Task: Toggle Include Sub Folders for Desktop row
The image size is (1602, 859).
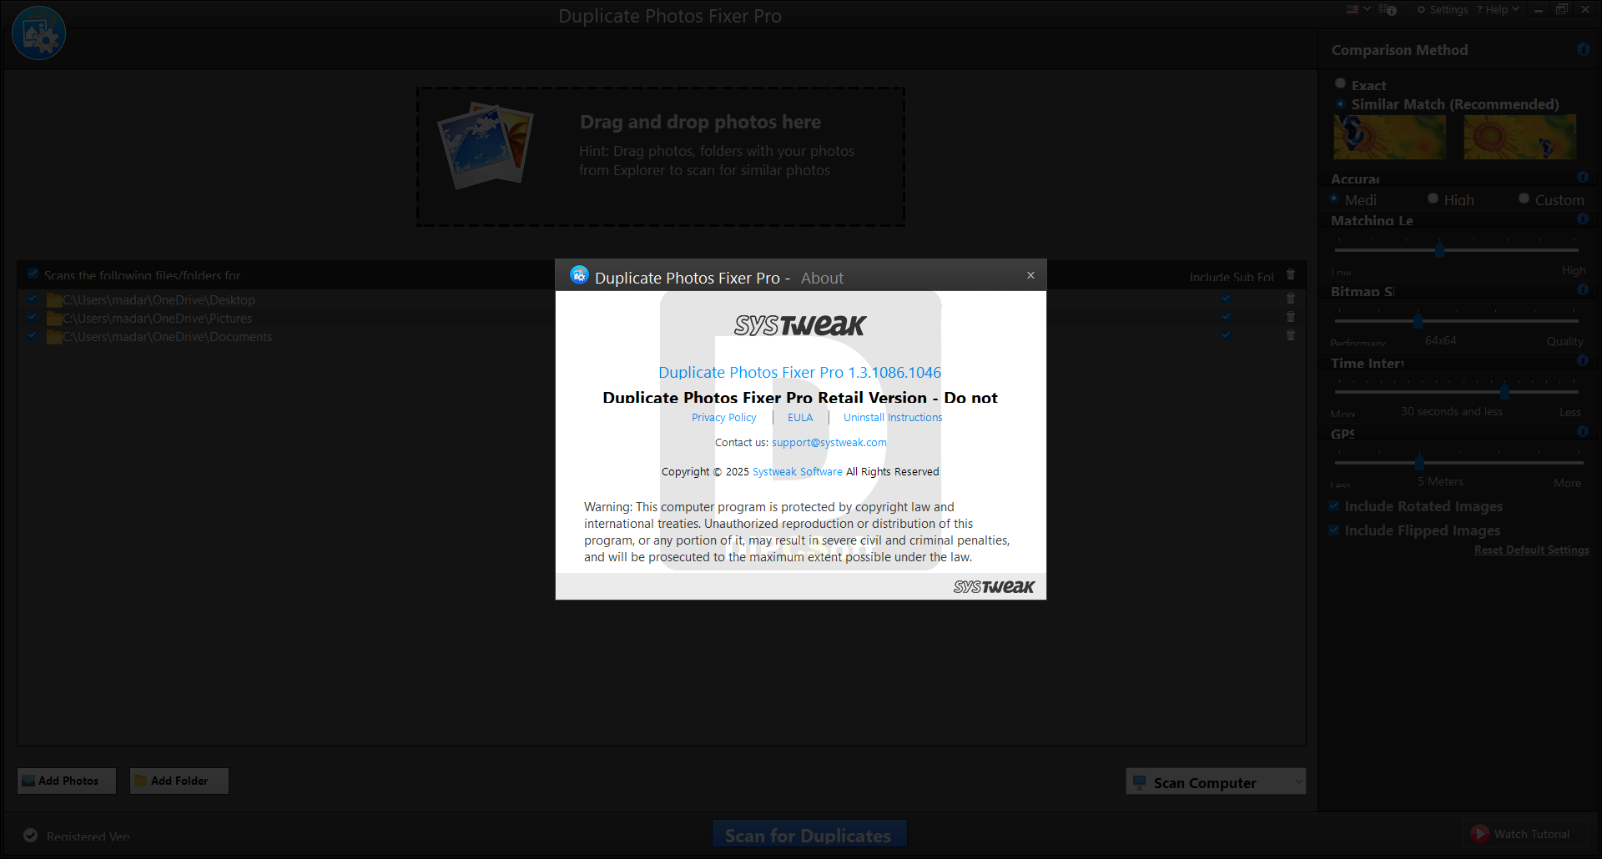Action: pos(1226,299)
